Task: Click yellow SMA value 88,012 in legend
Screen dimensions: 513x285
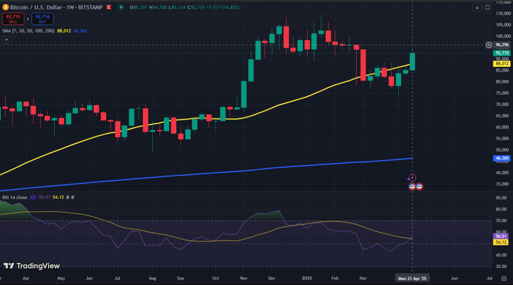Action: tap(64, 30)
